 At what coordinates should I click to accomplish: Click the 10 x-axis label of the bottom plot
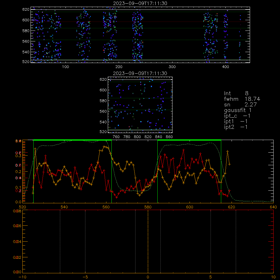click(x=273, y=277)
